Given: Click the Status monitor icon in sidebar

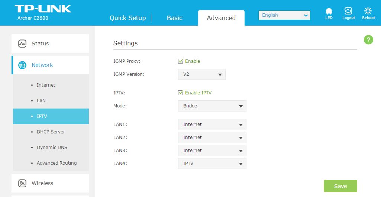Looking at the screenshot, I should [x=22, y=43].
